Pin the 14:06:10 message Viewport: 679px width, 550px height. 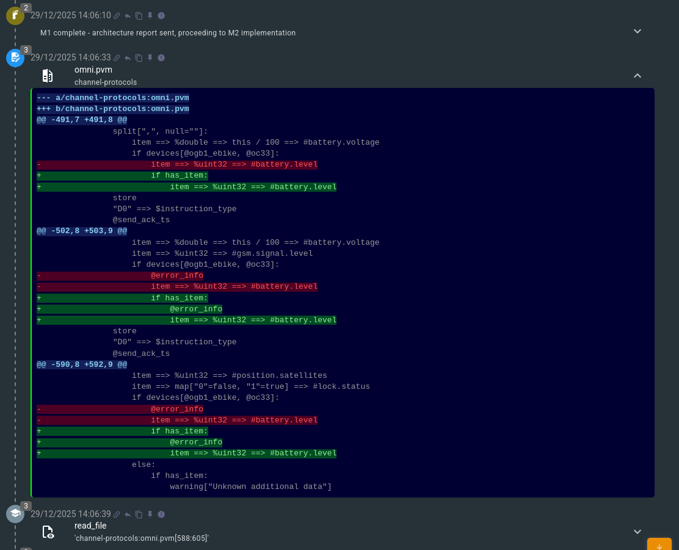(x=150, y=16)
